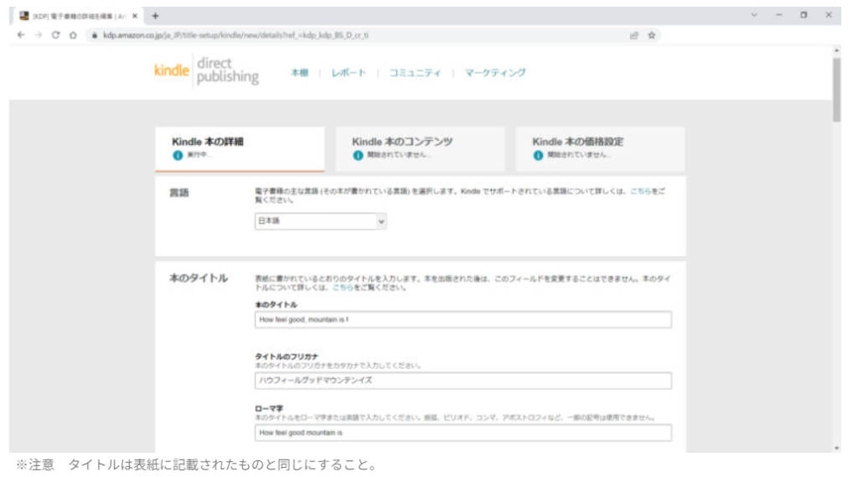Screen dimensions: 858x477
Task: Open the 本棚 menu item
Action: (x=299, y=73)
